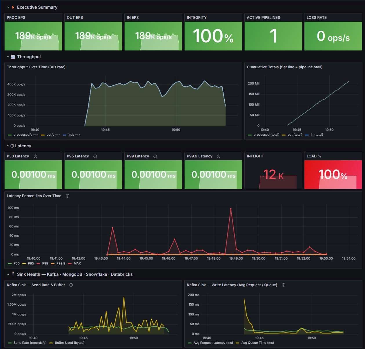Click the Executive Summary row title
This screenshot has width=365, height=349.
(37, 7)
